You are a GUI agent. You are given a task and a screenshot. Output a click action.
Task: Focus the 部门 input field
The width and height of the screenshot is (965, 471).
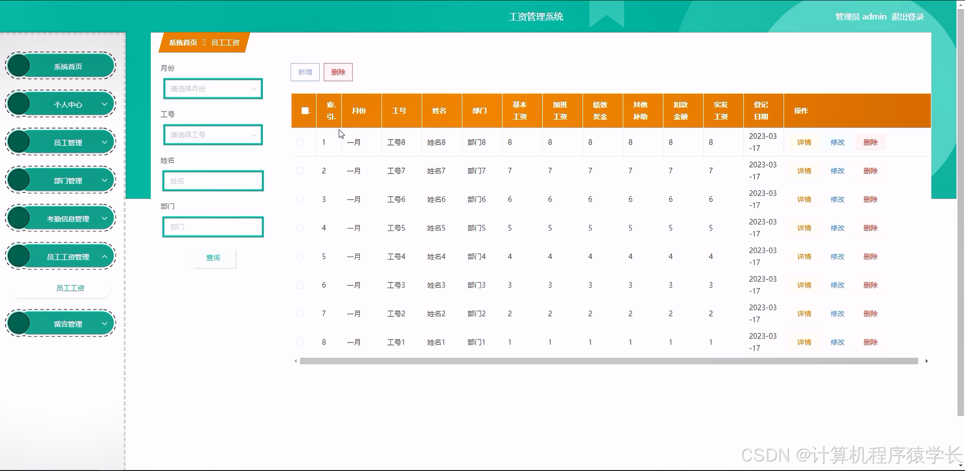click(x=213, y=227)
